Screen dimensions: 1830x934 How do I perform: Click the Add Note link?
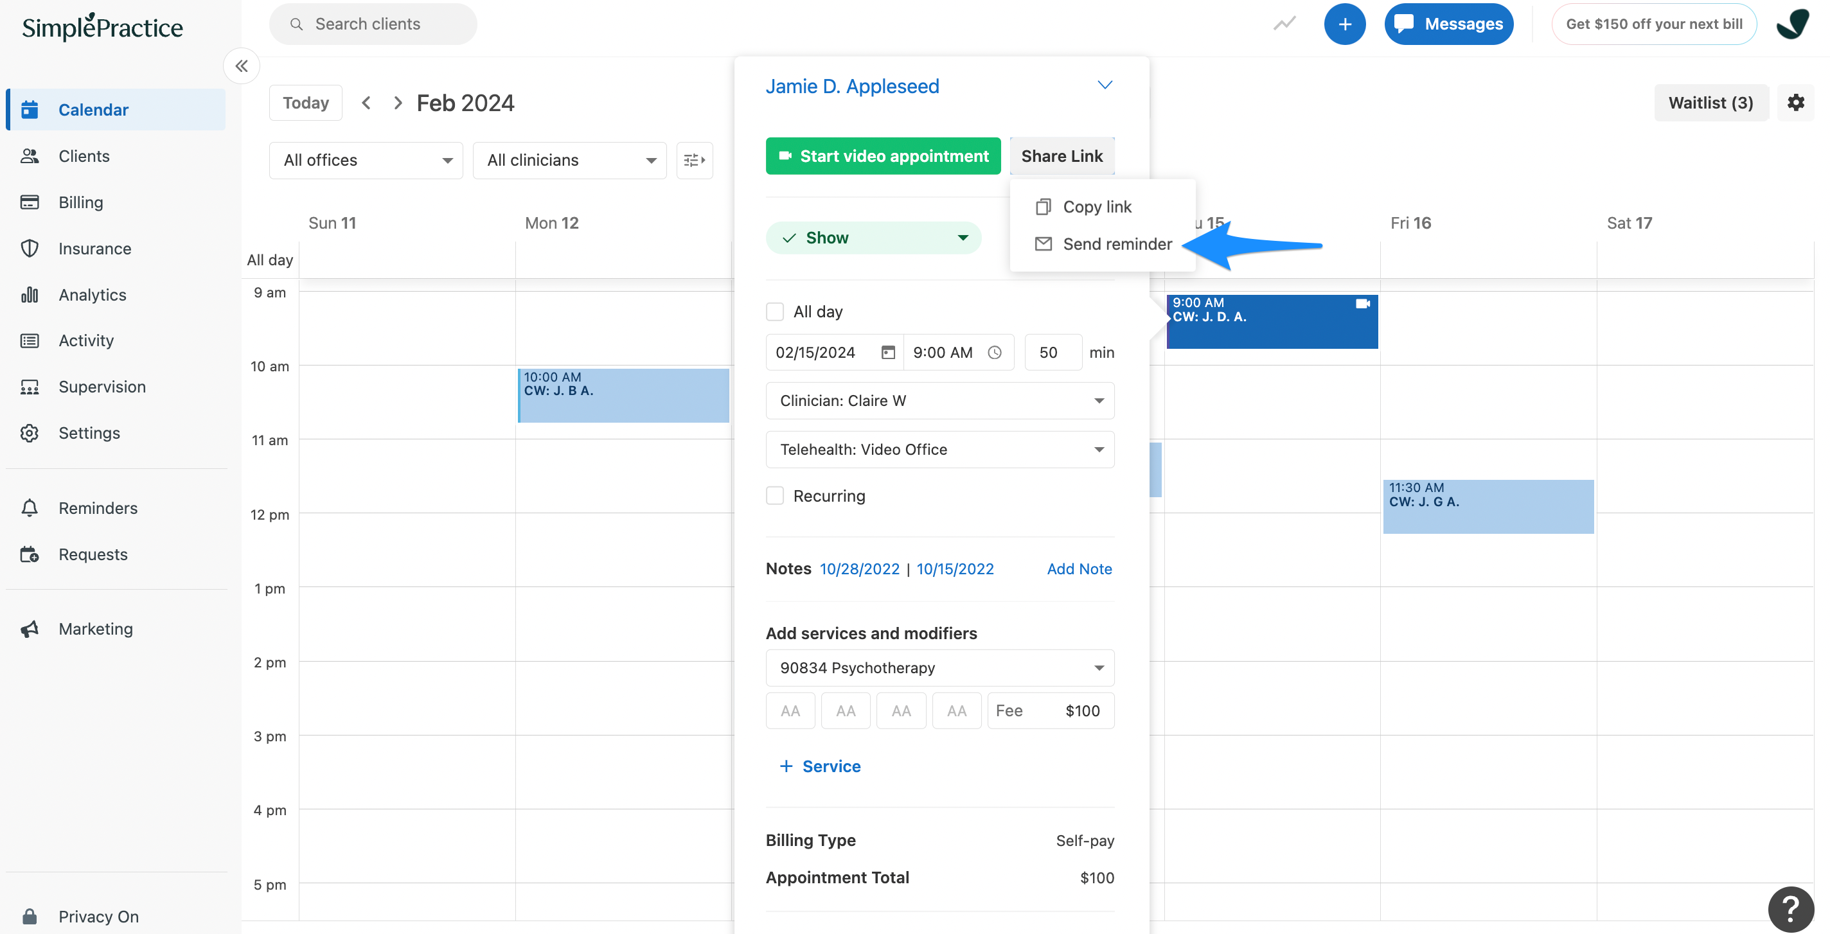(x=1078, y=569)
